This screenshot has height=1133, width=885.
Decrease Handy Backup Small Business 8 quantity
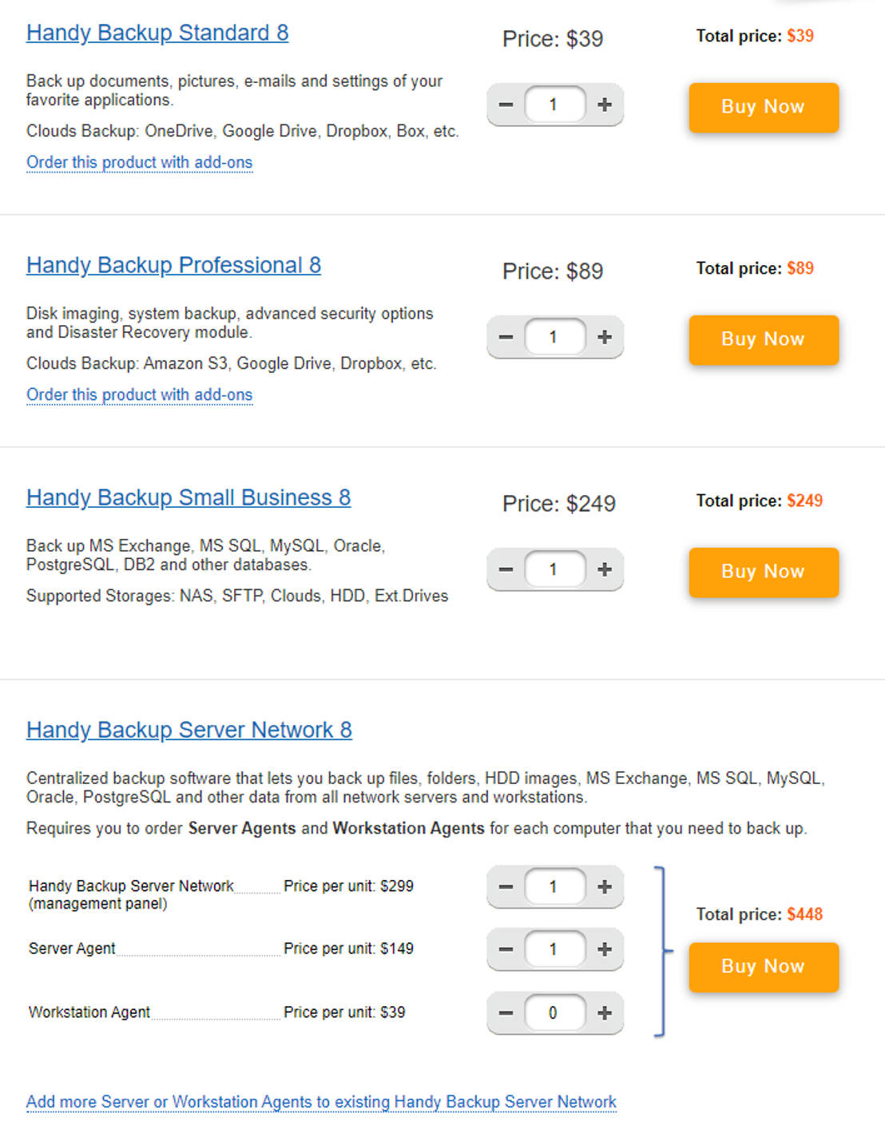coord(505,569)
